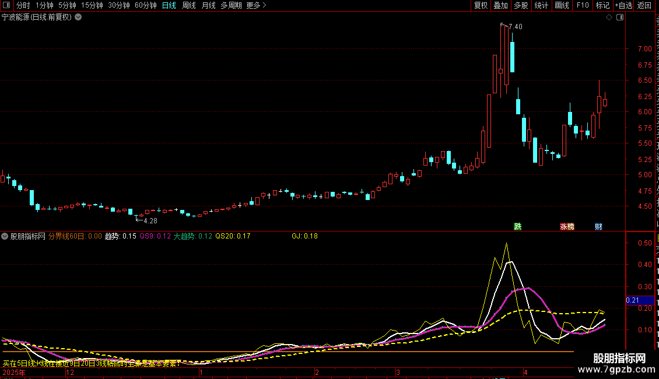Click the 返回 back button

coord(644,5)
